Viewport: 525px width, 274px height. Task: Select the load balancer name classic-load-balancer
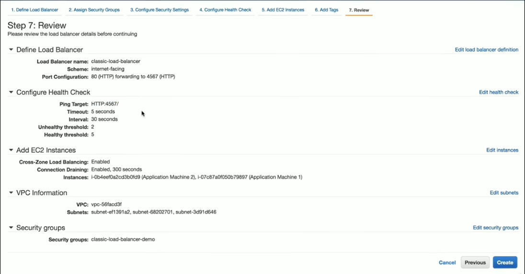tap(115, 61)
